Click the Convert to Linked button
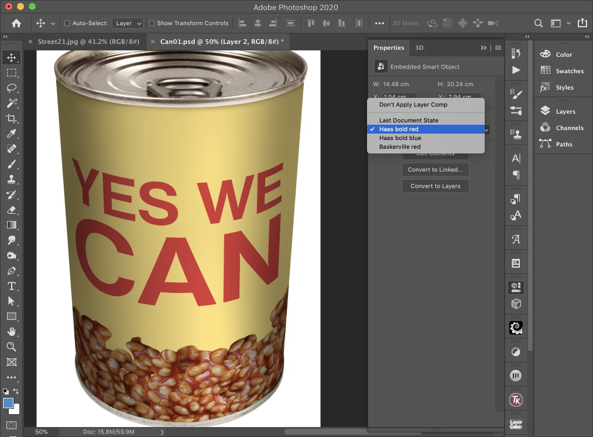 (435, 170)
